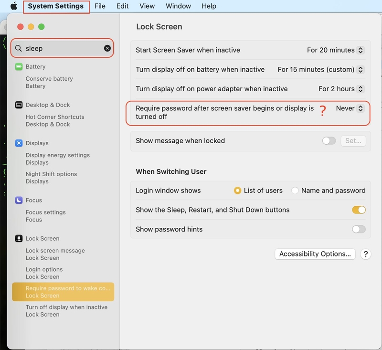
Task: Open the System Settings menu
Action: (56, 6)
